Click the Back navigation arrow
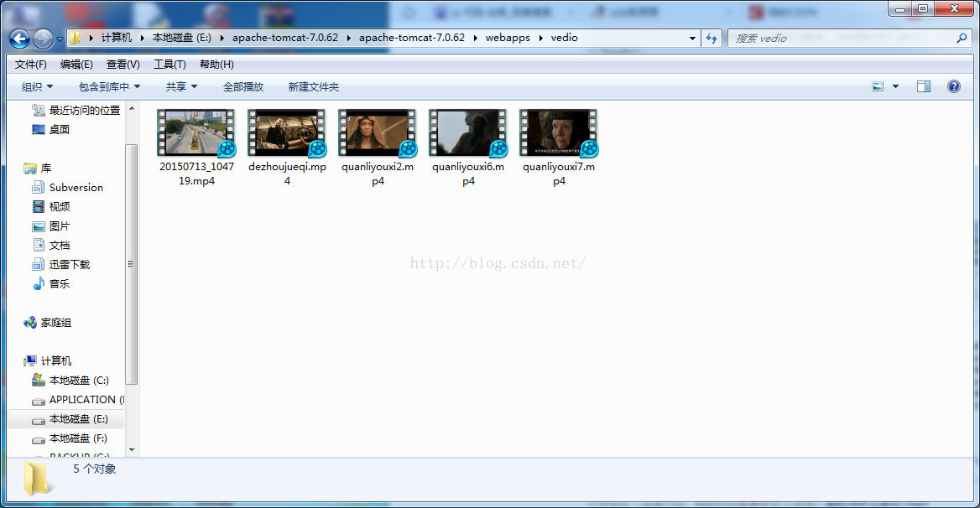 point(19,39)
